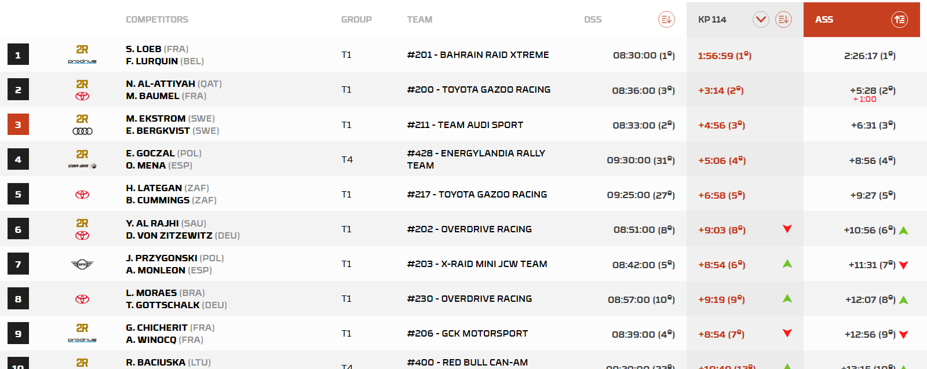Click position badge 5
This screenshot has height=369, width=927.
pyautogui.click(x=18, y=194)
